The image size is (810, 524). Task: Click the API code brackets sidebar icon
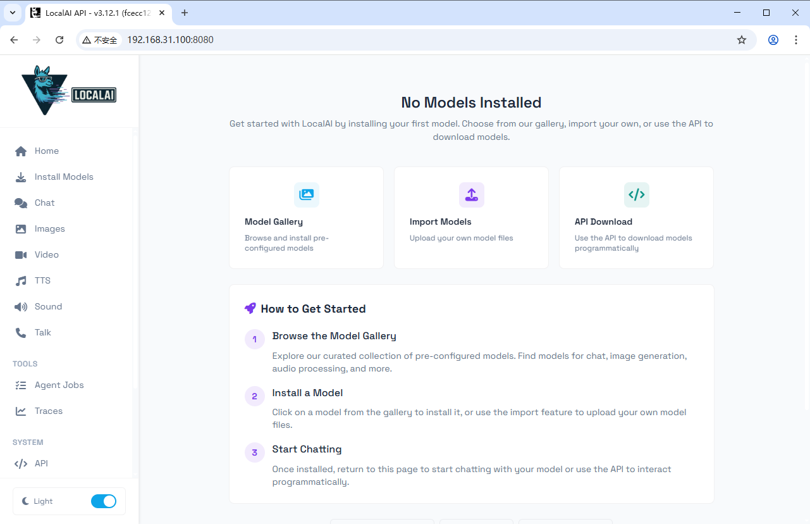21,464
